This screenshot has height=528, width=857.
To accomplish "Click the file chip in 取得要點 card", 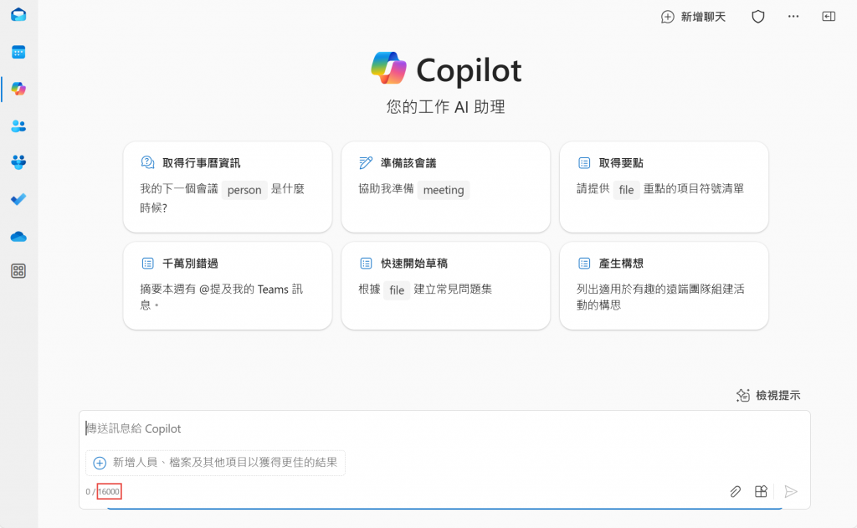I will pyautogui.click(x=626, y=190).
